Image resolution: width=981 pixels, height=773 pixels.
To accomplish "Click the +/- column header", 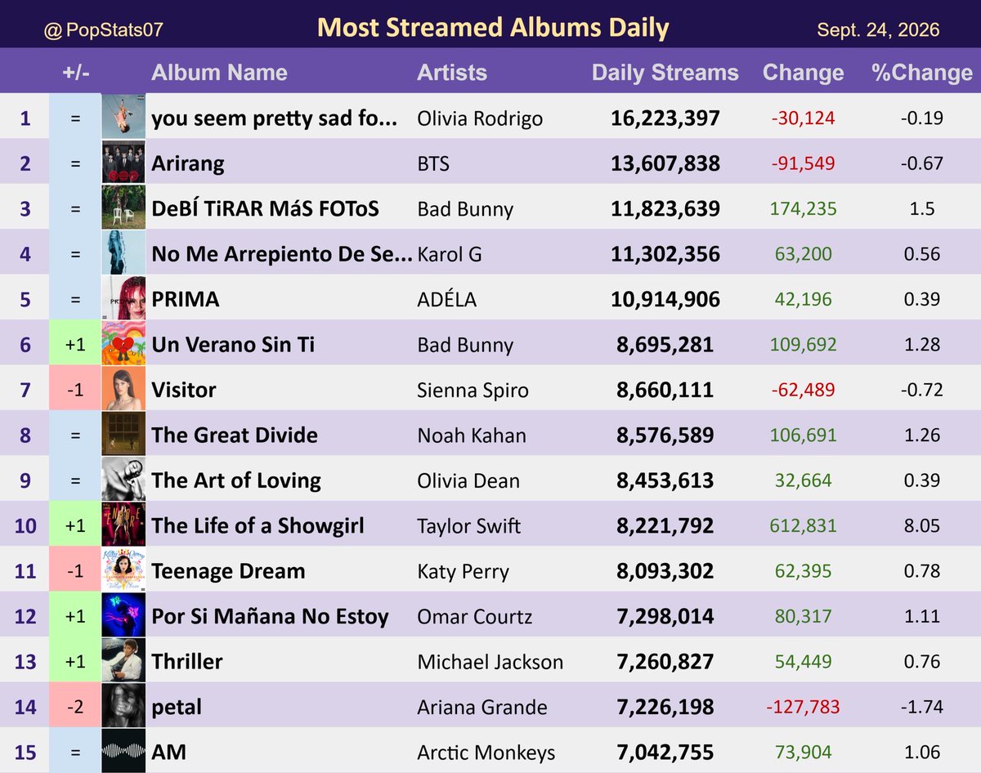I will 75,72.
